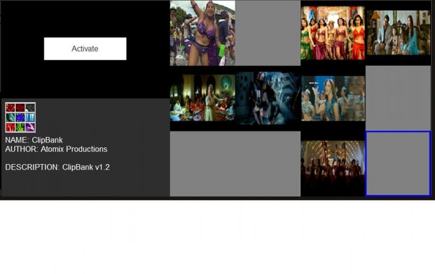Select the red sparkle tile in ClipBank icon's top-left

pyautogui.click(x=10, y=108)
